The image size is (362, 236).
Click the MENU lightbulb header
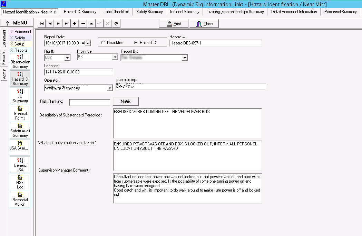17,23
